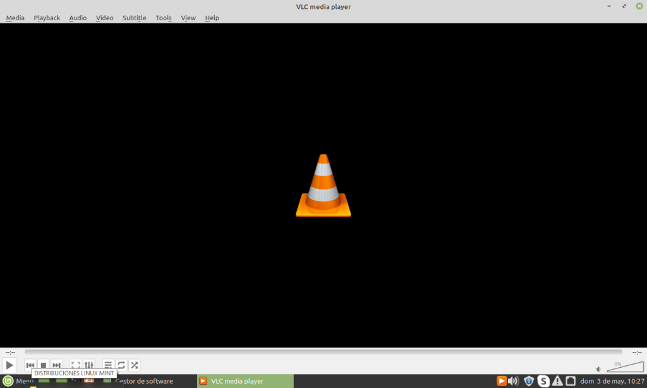Open the Help menu
Viewport: 647px width, 388px height.
[212, 18]
